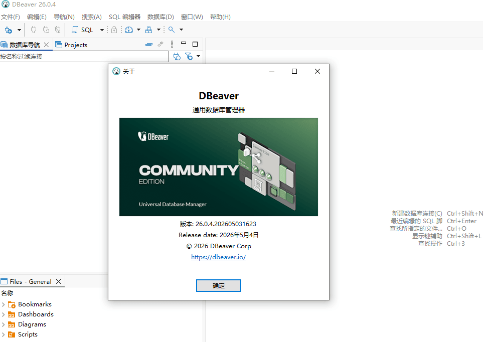Expand the dashboard gauge dropdown arrow
The image size is (483, 342).
click(138, 30)
